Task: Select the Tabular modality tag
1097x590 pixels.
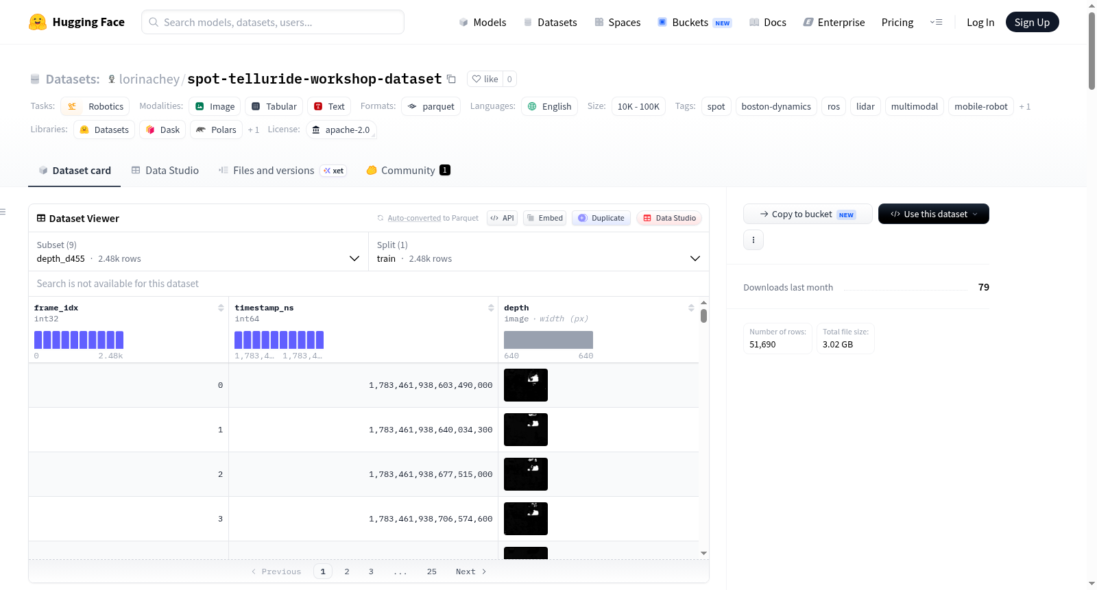Action: (x=274, y=106)
